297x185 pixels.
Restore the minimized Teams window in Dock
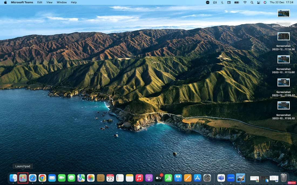274,179
